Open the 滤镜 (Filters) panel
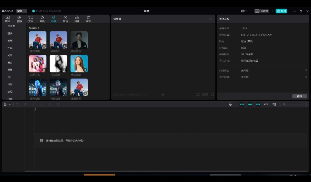This screenshot has width=311, height=182. click(x=77, y=19)
